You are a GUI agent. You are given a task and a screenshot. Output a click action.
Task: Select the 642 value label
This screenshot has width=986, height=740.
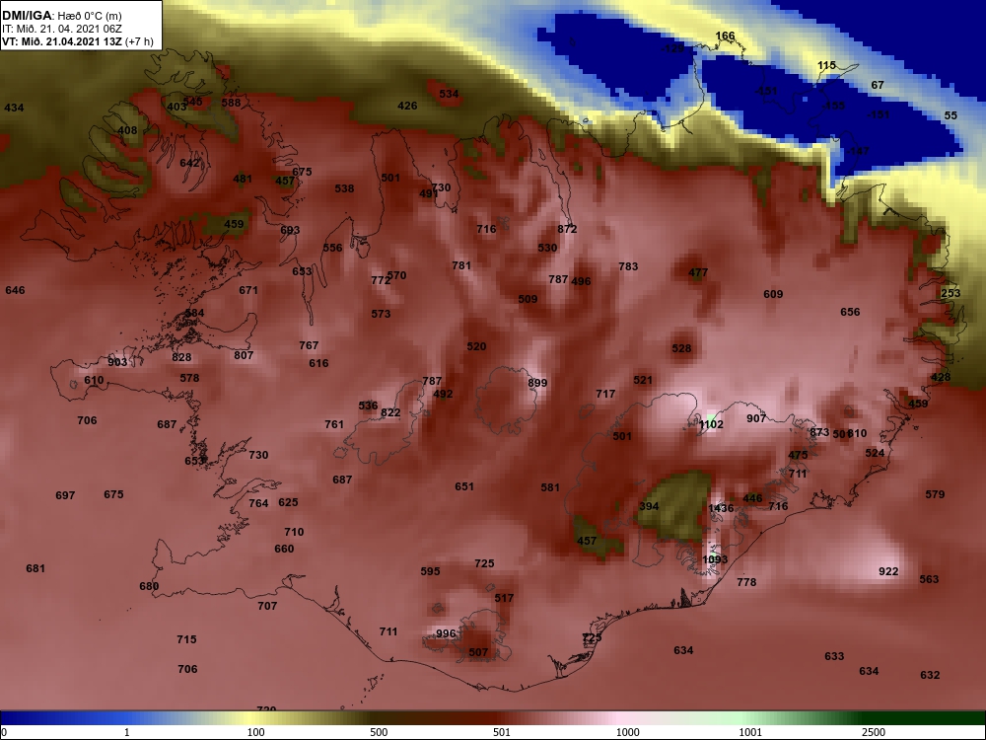tap(189, 163)
